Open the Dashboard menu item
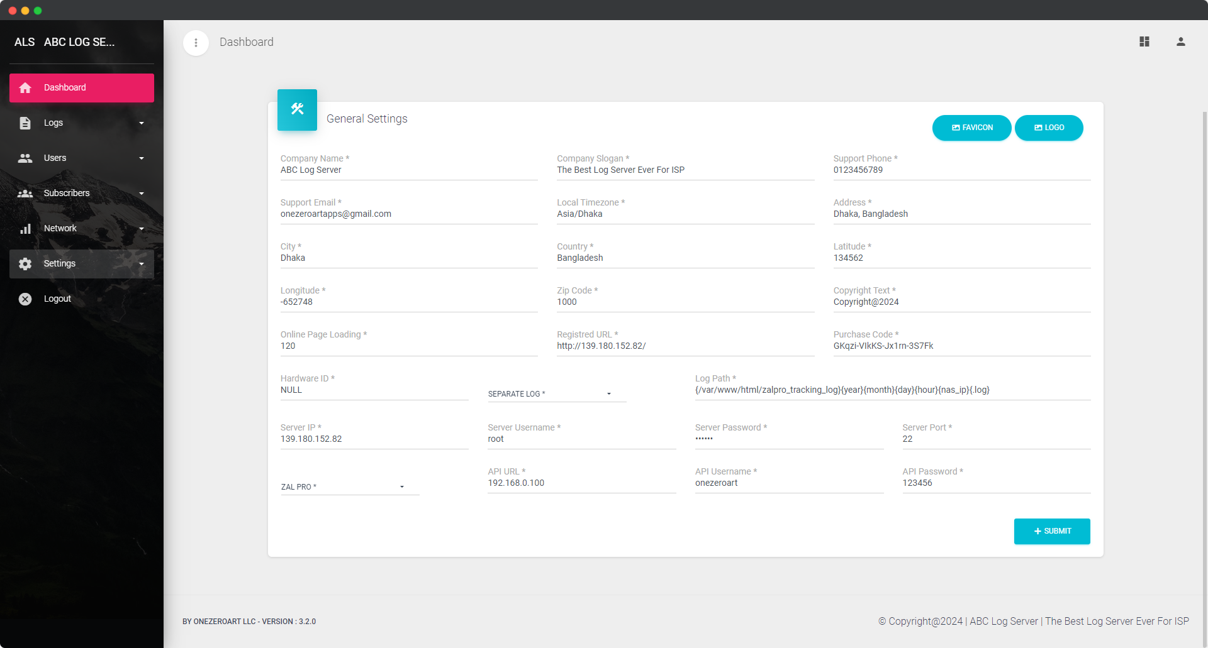 pos(82,88)
